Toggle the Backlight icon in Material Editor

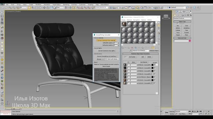[x=159, y=25]
